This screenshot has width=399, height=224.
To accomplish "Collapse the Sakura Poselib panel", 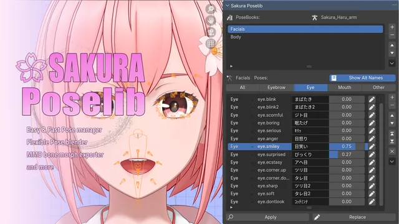I will click(228, 6).
